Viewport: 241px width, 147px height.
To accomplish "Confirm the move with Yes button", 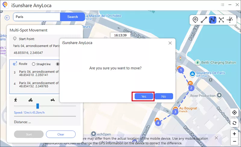I will coord(144,96).
